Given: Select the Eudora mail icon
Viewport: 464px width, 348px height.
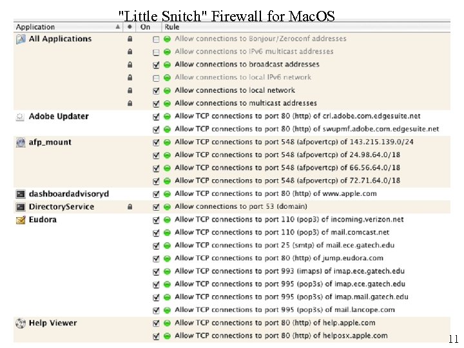Looking at the screenshot, I should pyautogui.click(x=20, y=220).
